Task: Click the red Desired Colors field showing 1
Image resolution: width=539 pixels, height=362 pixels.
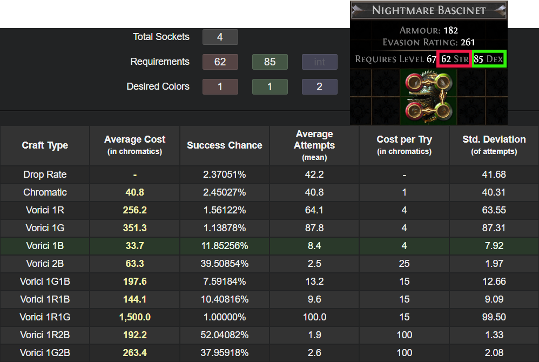Action: click(220, 86)
